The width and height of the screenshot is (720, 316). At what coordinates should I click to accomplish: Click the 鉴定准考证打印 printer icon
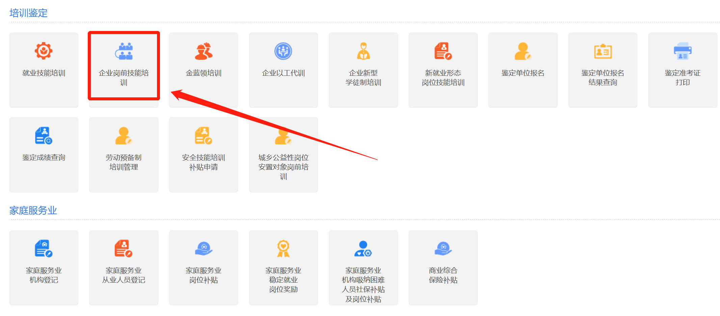pos(683,51)
